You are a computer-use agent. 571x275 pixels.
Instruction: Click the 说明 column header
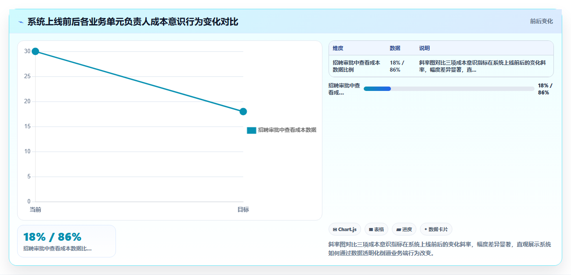click(424, 48)
